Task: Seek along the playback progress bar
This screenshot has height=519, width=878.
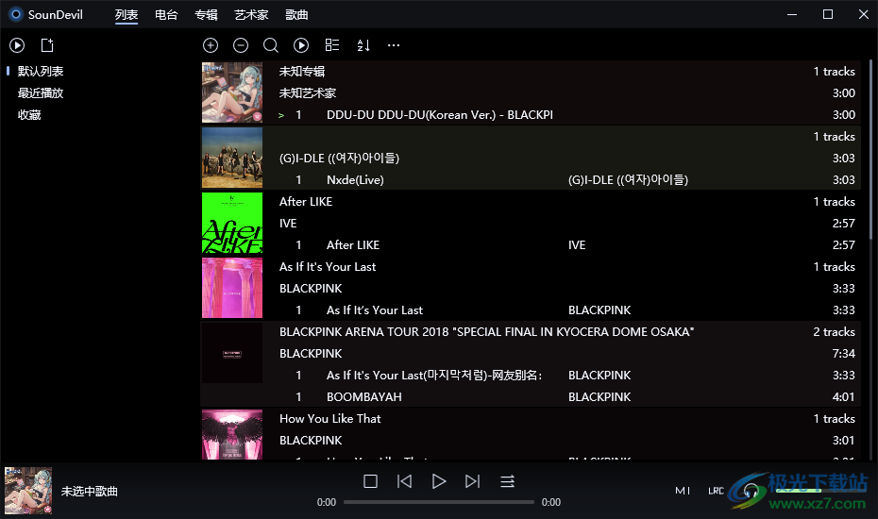Action: pos(439,502)
